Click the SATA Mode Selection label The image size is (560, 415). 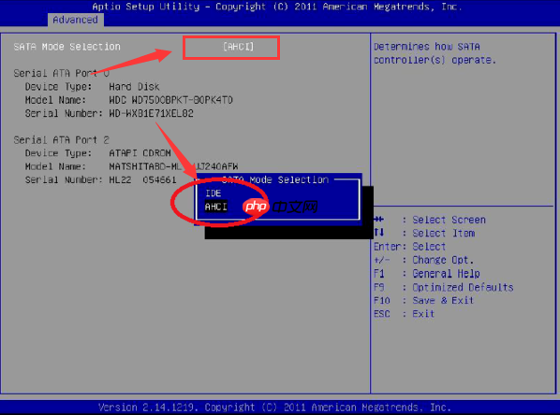(x=66, y=47)
